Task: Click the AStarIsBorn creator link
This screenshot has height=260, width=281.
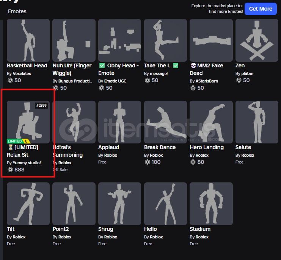Action: click(207, 81)
